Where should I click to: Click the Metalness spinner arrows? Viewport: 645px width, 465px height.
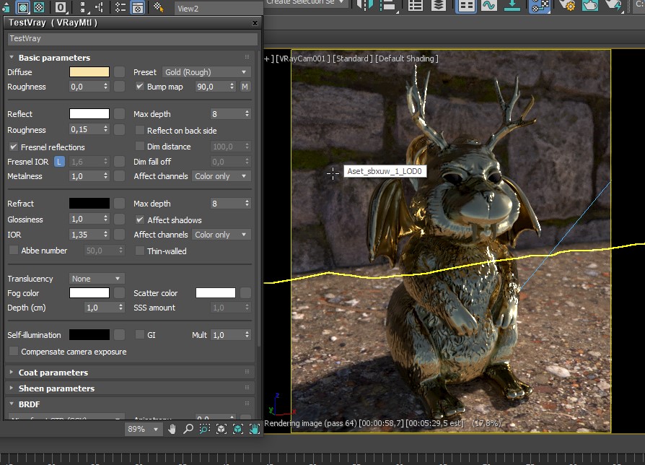(x=106, y=176)
